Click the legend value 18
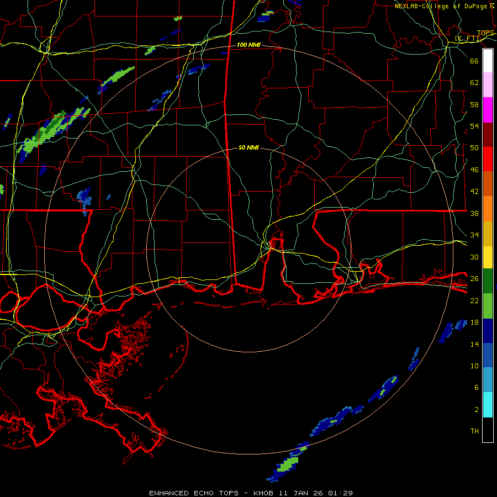Viewport: 497px width, 497px height. 474,322
